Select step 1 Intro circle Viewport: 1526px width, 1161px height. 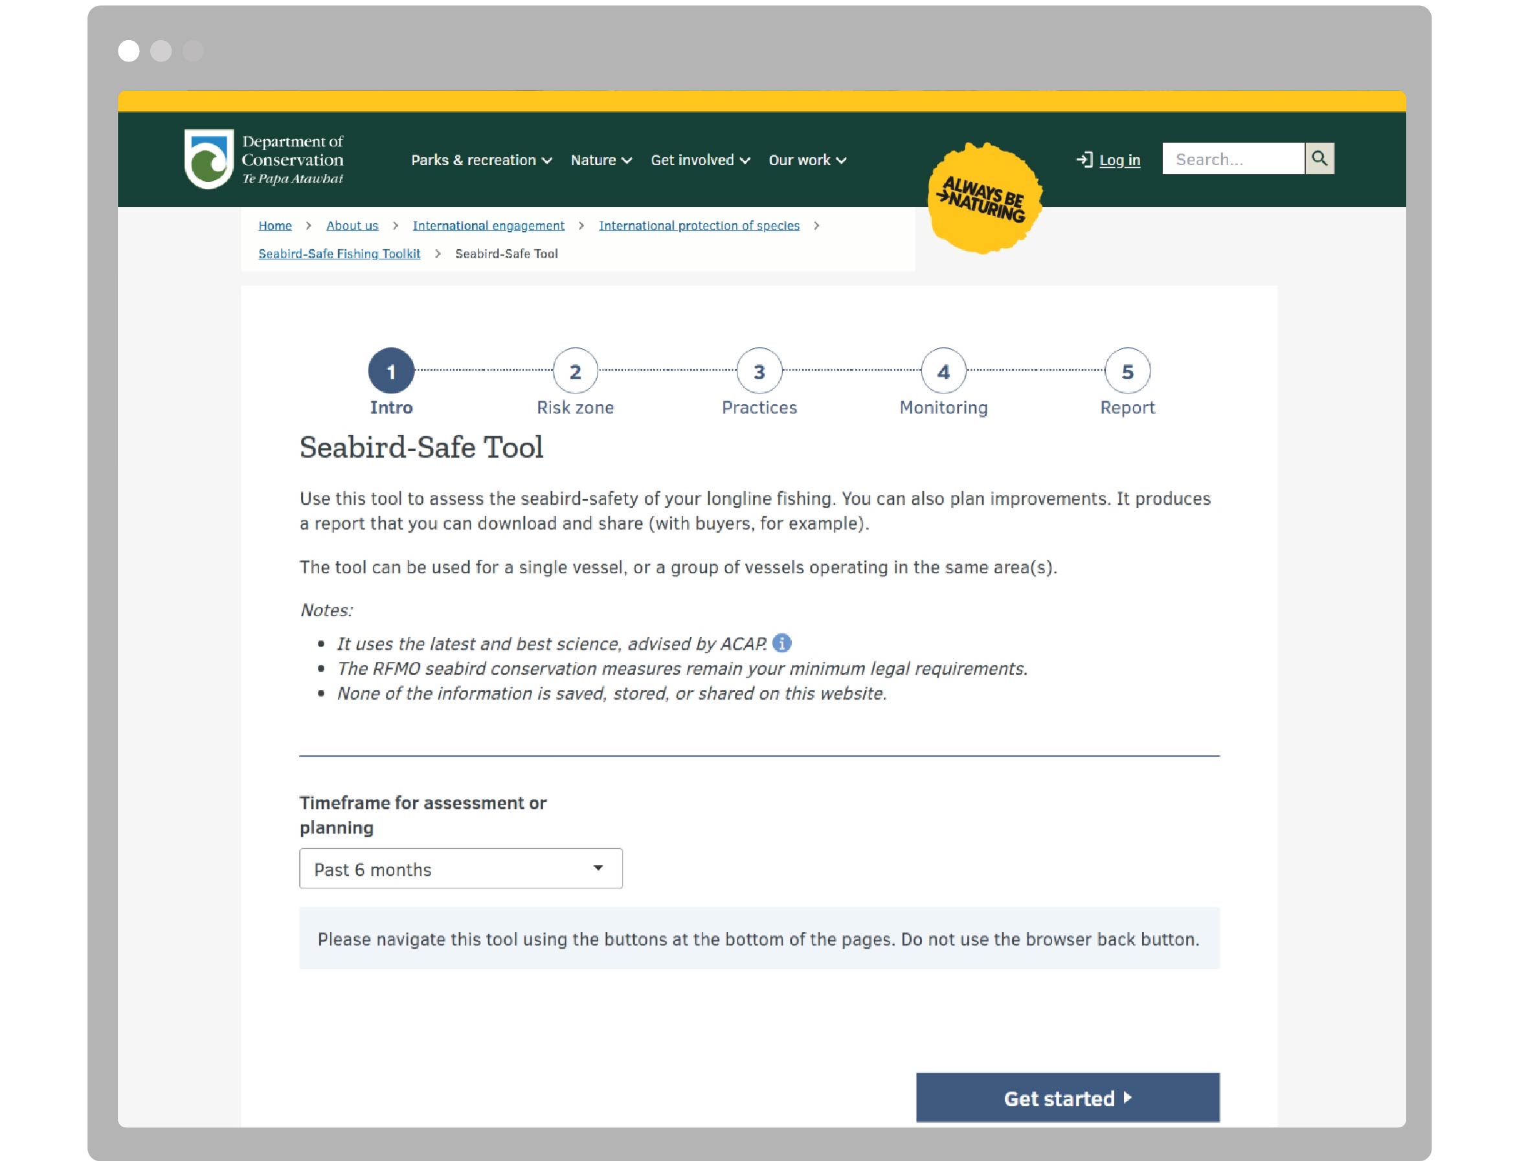[390, 371]
